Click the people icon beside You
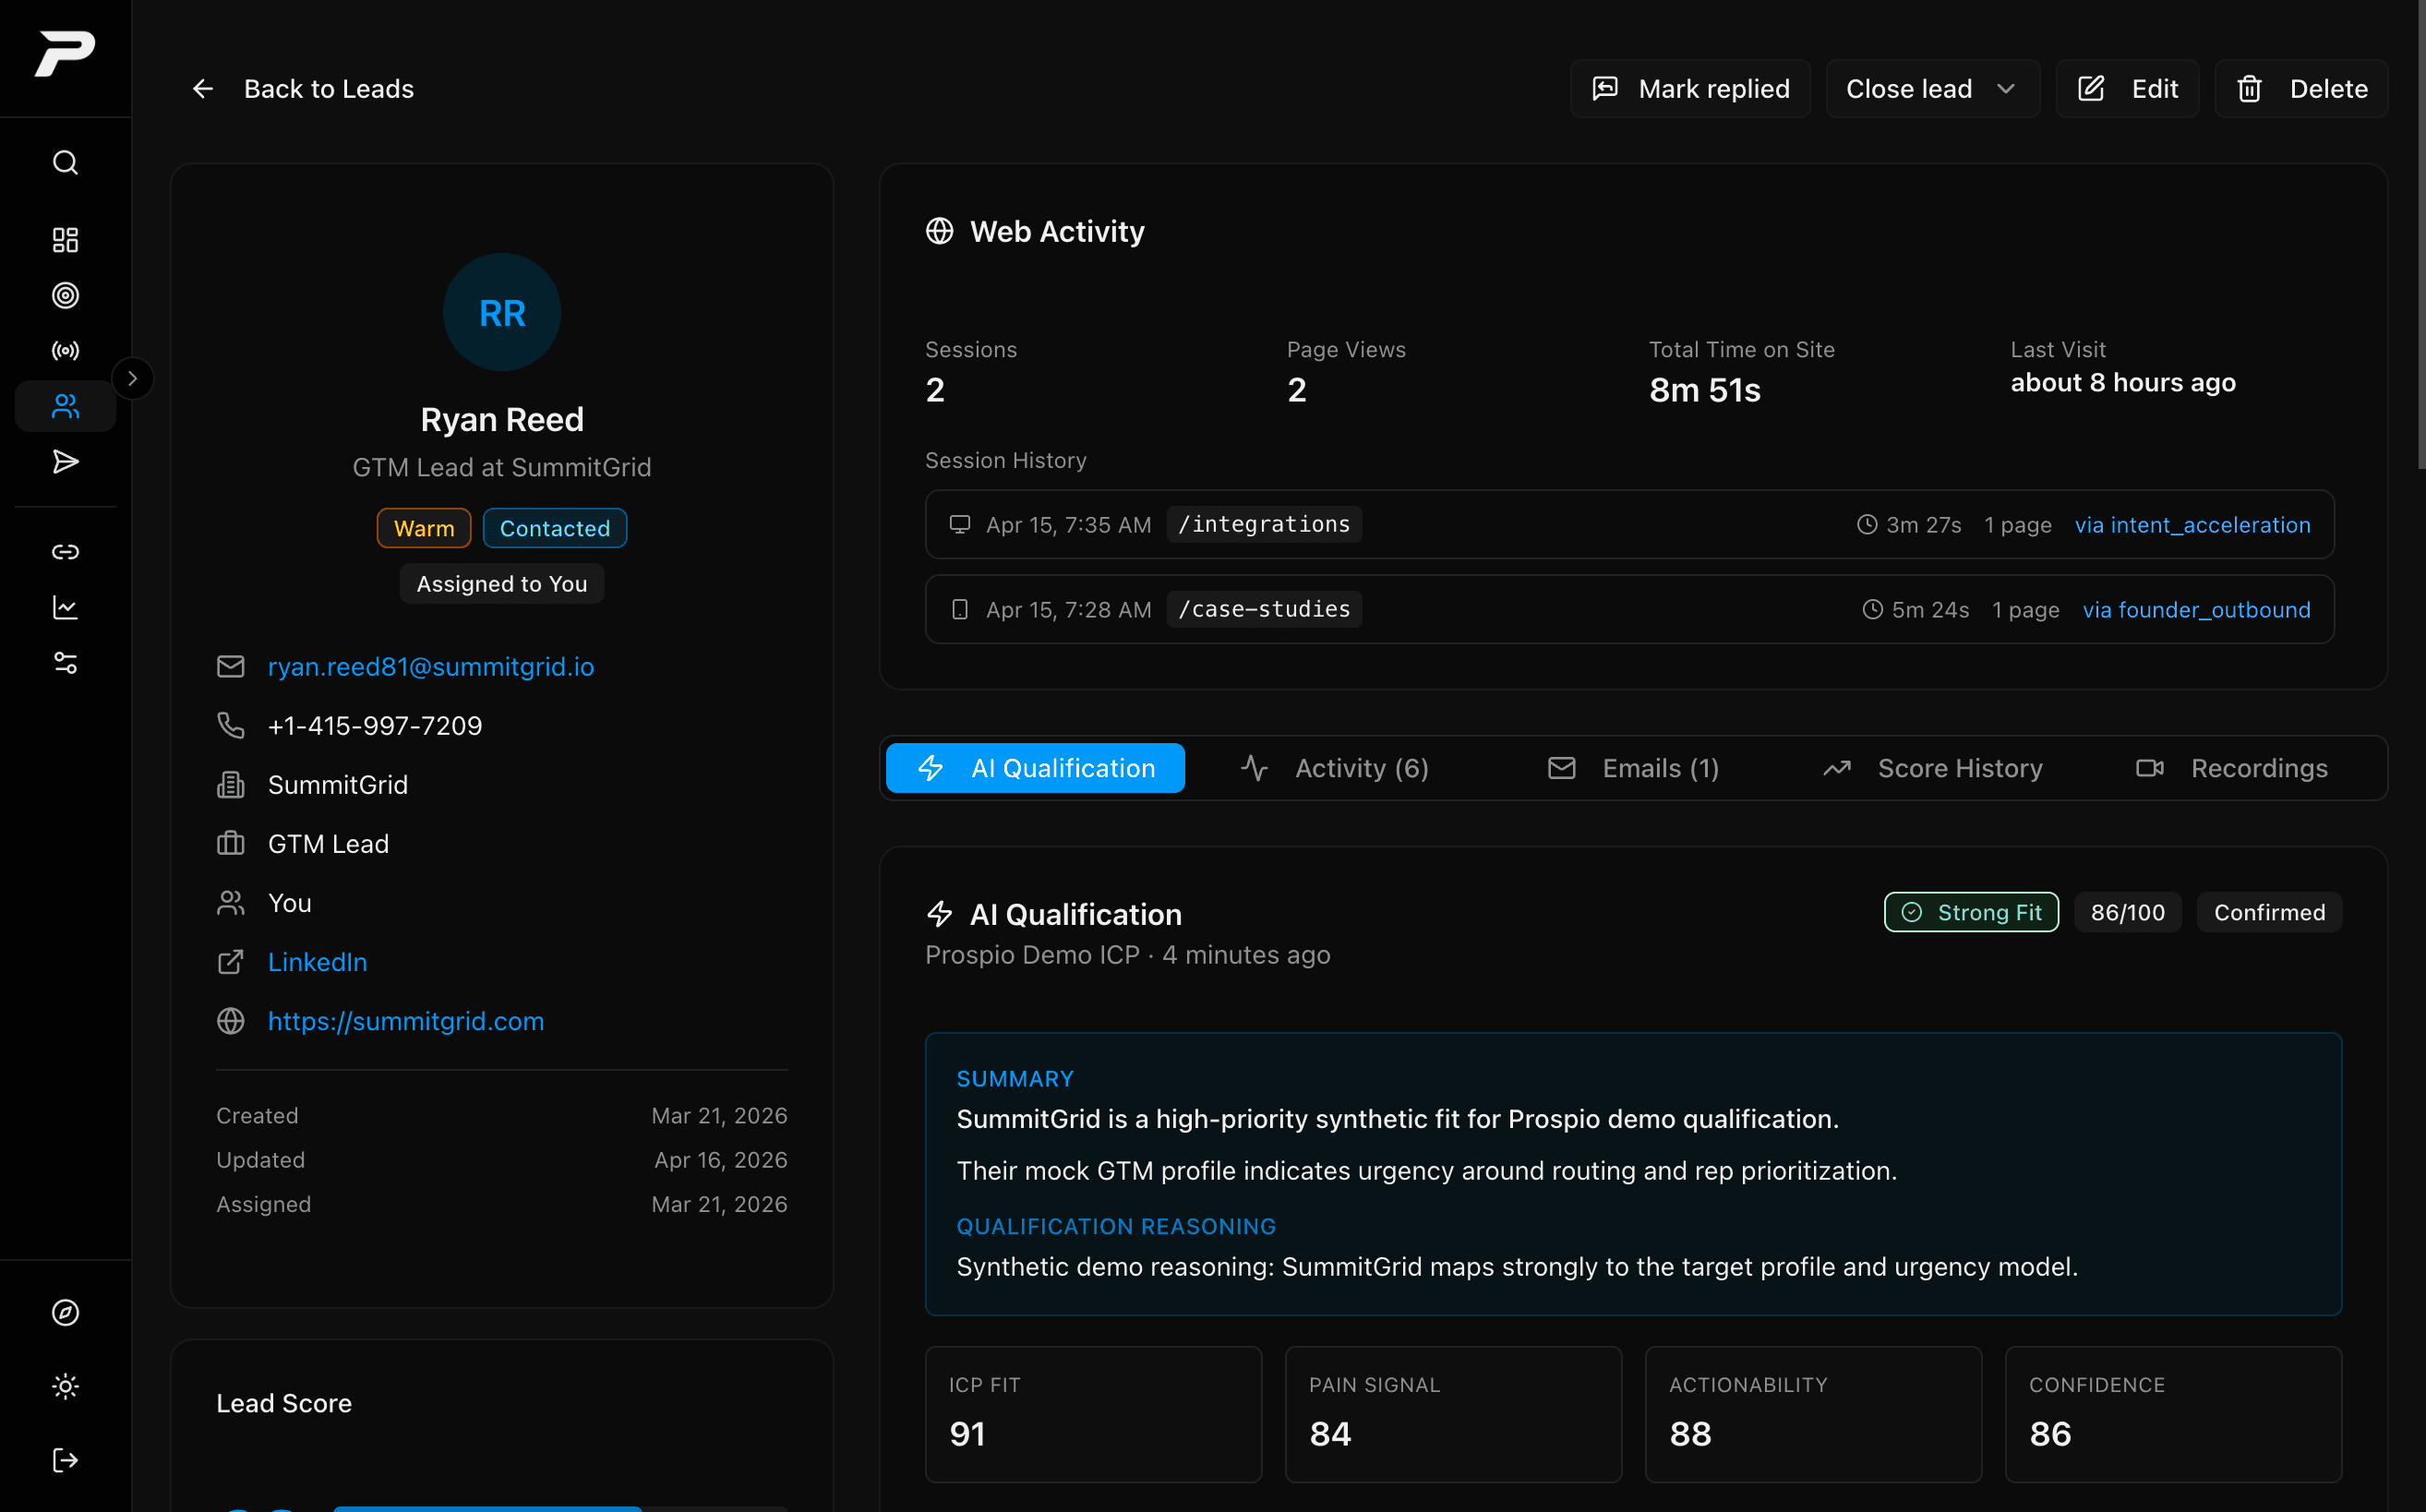 (231, 903)
